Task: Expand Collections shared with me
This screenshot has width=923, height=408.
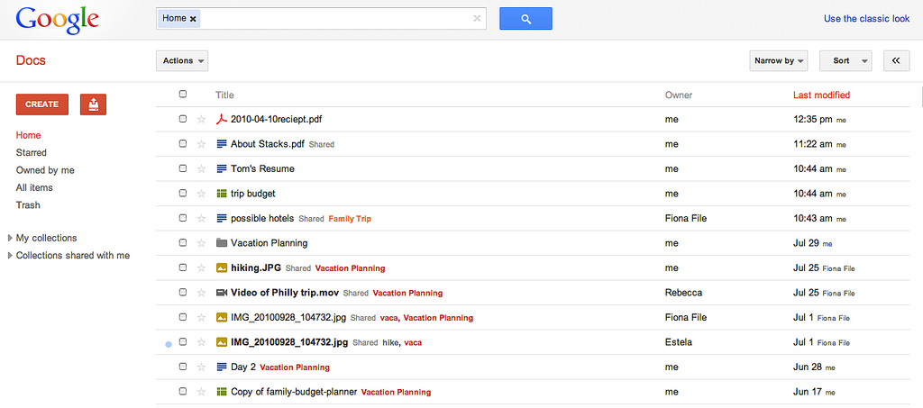Action: 9,257
